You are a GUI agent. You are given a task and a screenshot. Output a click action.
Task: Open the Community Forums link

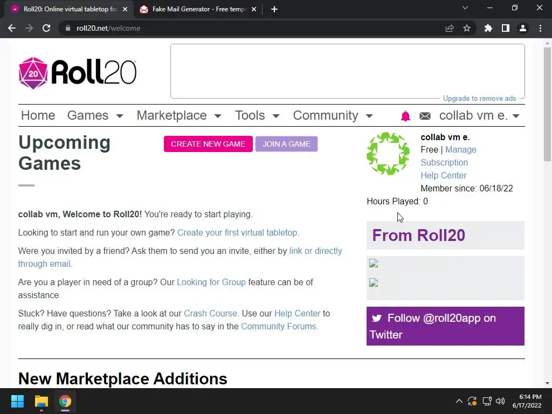pyautogui.click(x=279, y=326)
